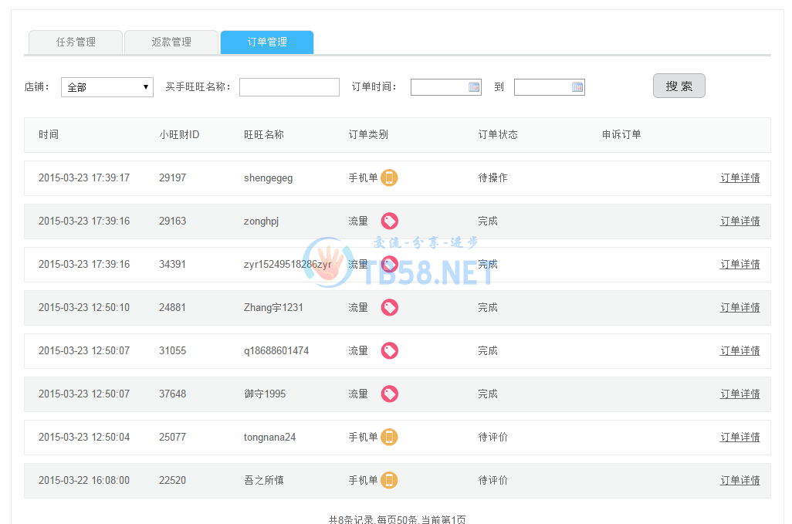Click the order start date input field
Image resolution: width=792 pixels, height=524 pixels.
438,87
